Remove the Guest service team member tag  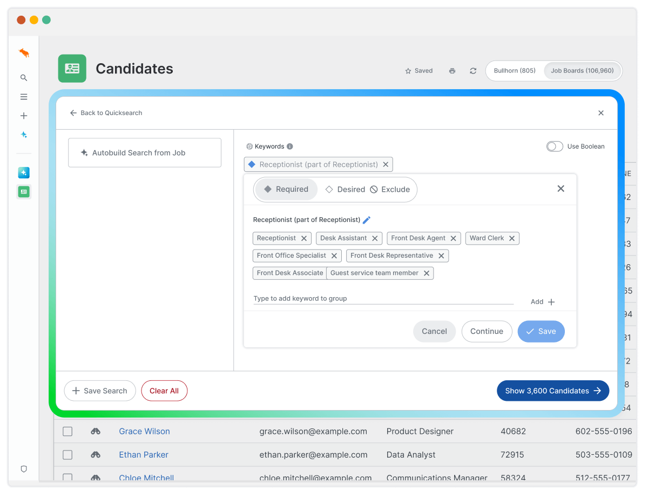click(427, 273)
